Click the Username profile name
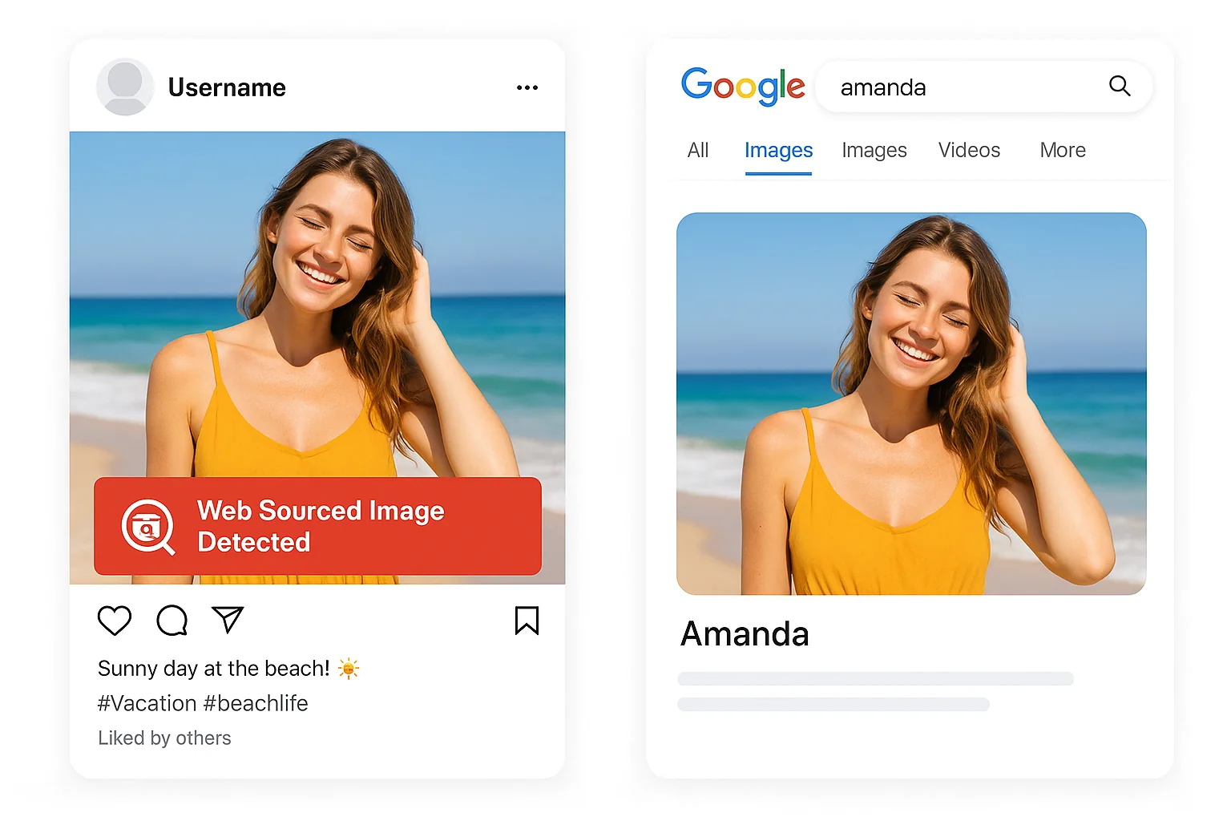Viewport: 1231px width, 821px height. [227, 87]
